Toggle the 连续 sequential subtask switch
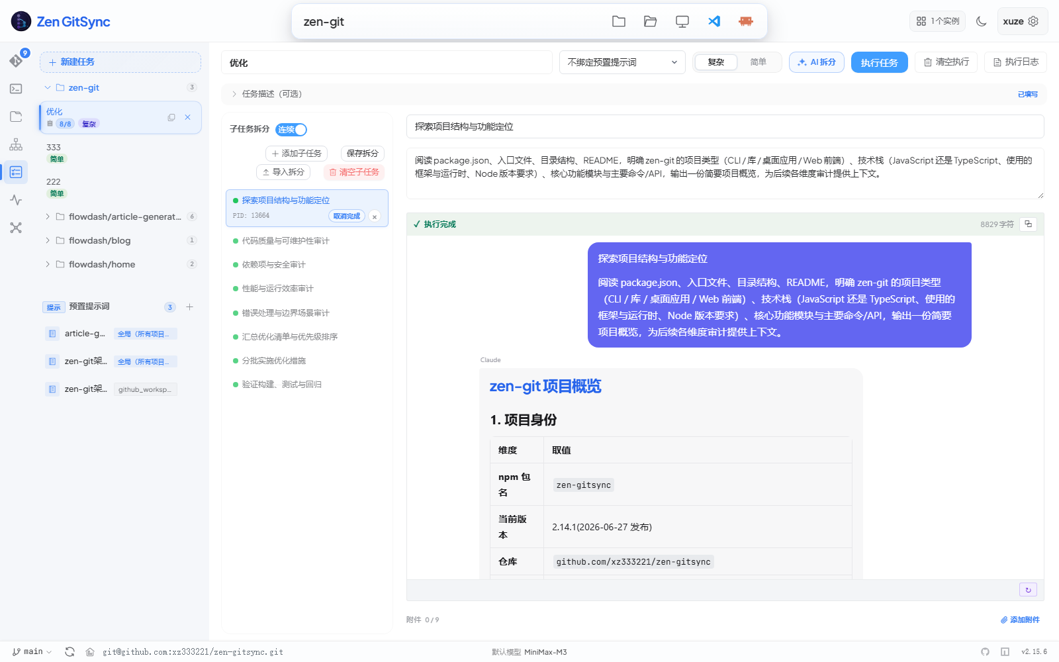The width and height of the screenshot is (1059, 662). [291, 130]
